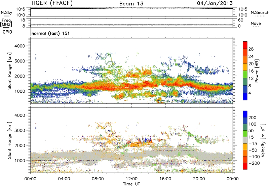Click the 08:00 time tick label

click(98, 179)
